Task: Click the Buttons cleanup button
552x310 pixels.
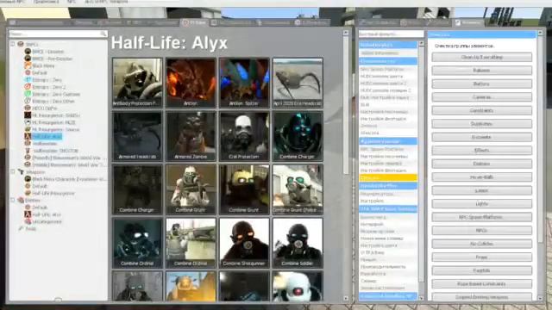Action: 481,84
